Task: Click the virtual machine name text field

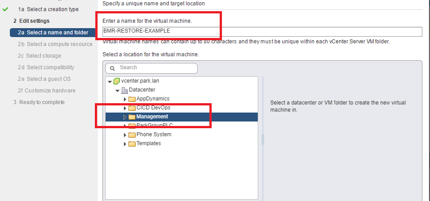Action: (x=262, y=32)
